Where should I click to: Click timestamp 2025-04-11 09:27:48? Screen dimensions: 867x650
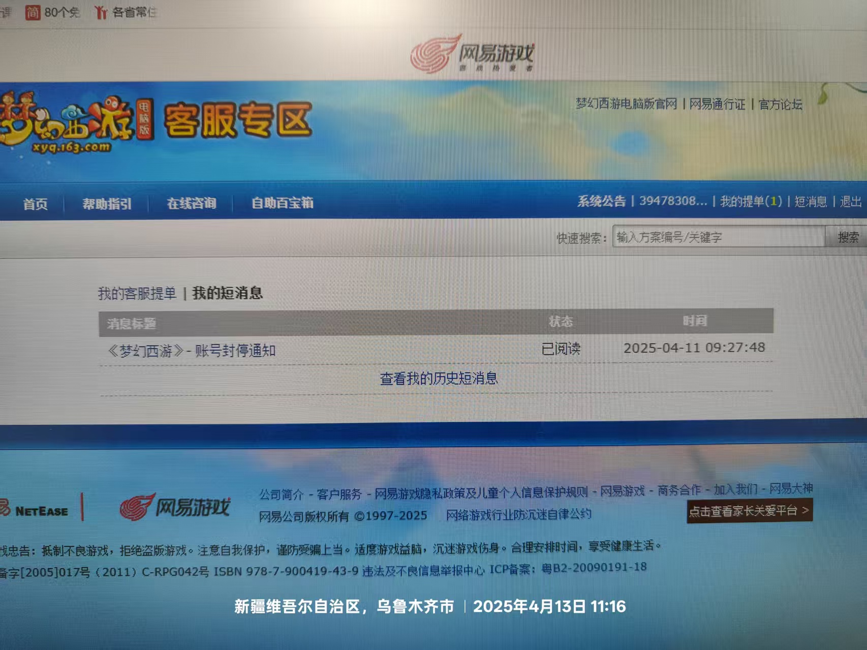tap(694, 348)
